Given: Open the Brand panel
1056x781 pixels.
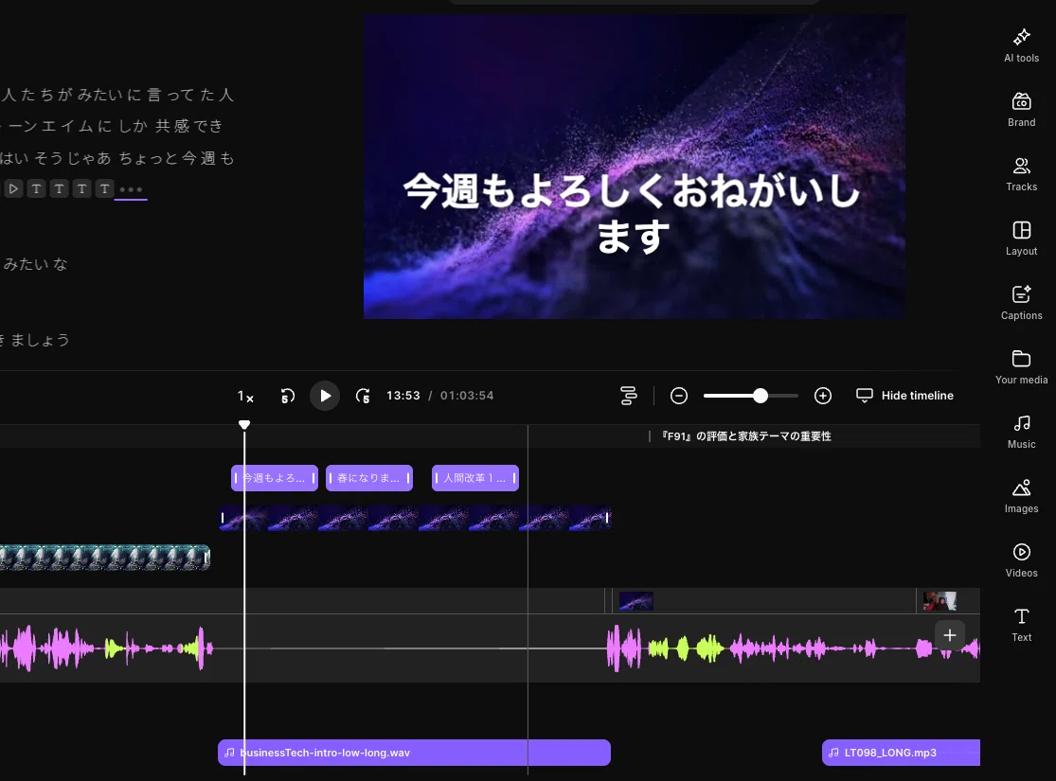Looking at the screenshot, I should pos(1021,111).
